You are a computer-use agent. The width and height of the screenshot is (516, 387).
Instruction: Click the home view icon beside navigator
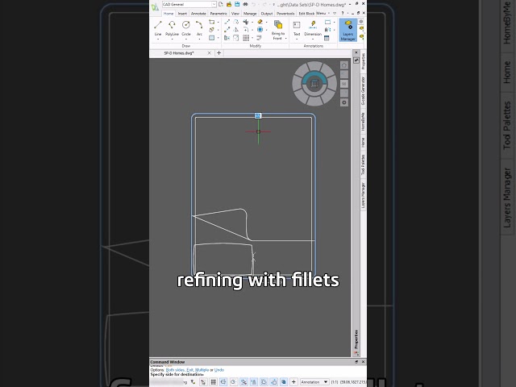(344, 65)
